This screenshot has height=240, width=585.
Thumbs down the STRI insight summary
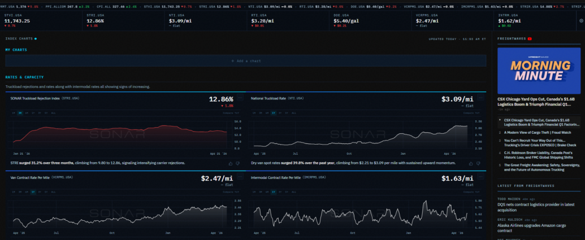click(238, 163)
